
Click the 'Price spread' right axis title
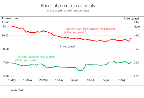click(131, 19)
